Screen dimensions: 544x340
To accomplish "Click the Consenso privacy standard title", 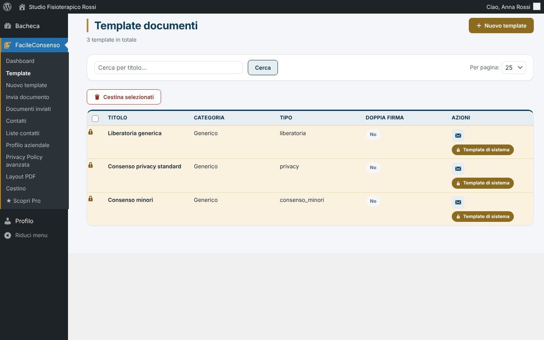I will [x=144, y=166].
